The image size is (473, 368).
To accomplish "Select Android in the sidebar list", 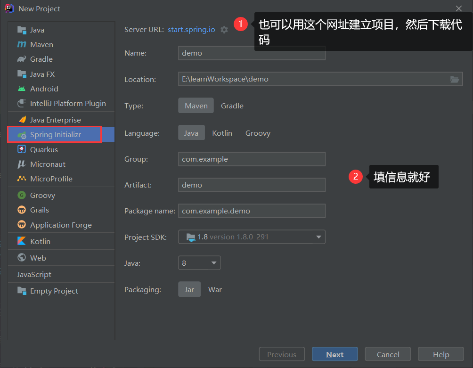I will 61,89.
